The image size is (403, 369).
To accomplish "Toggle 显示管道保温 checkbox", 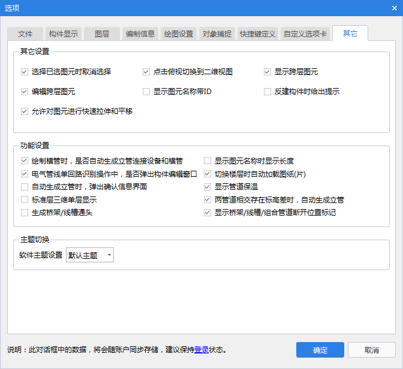I will click(x=207, y=187).
